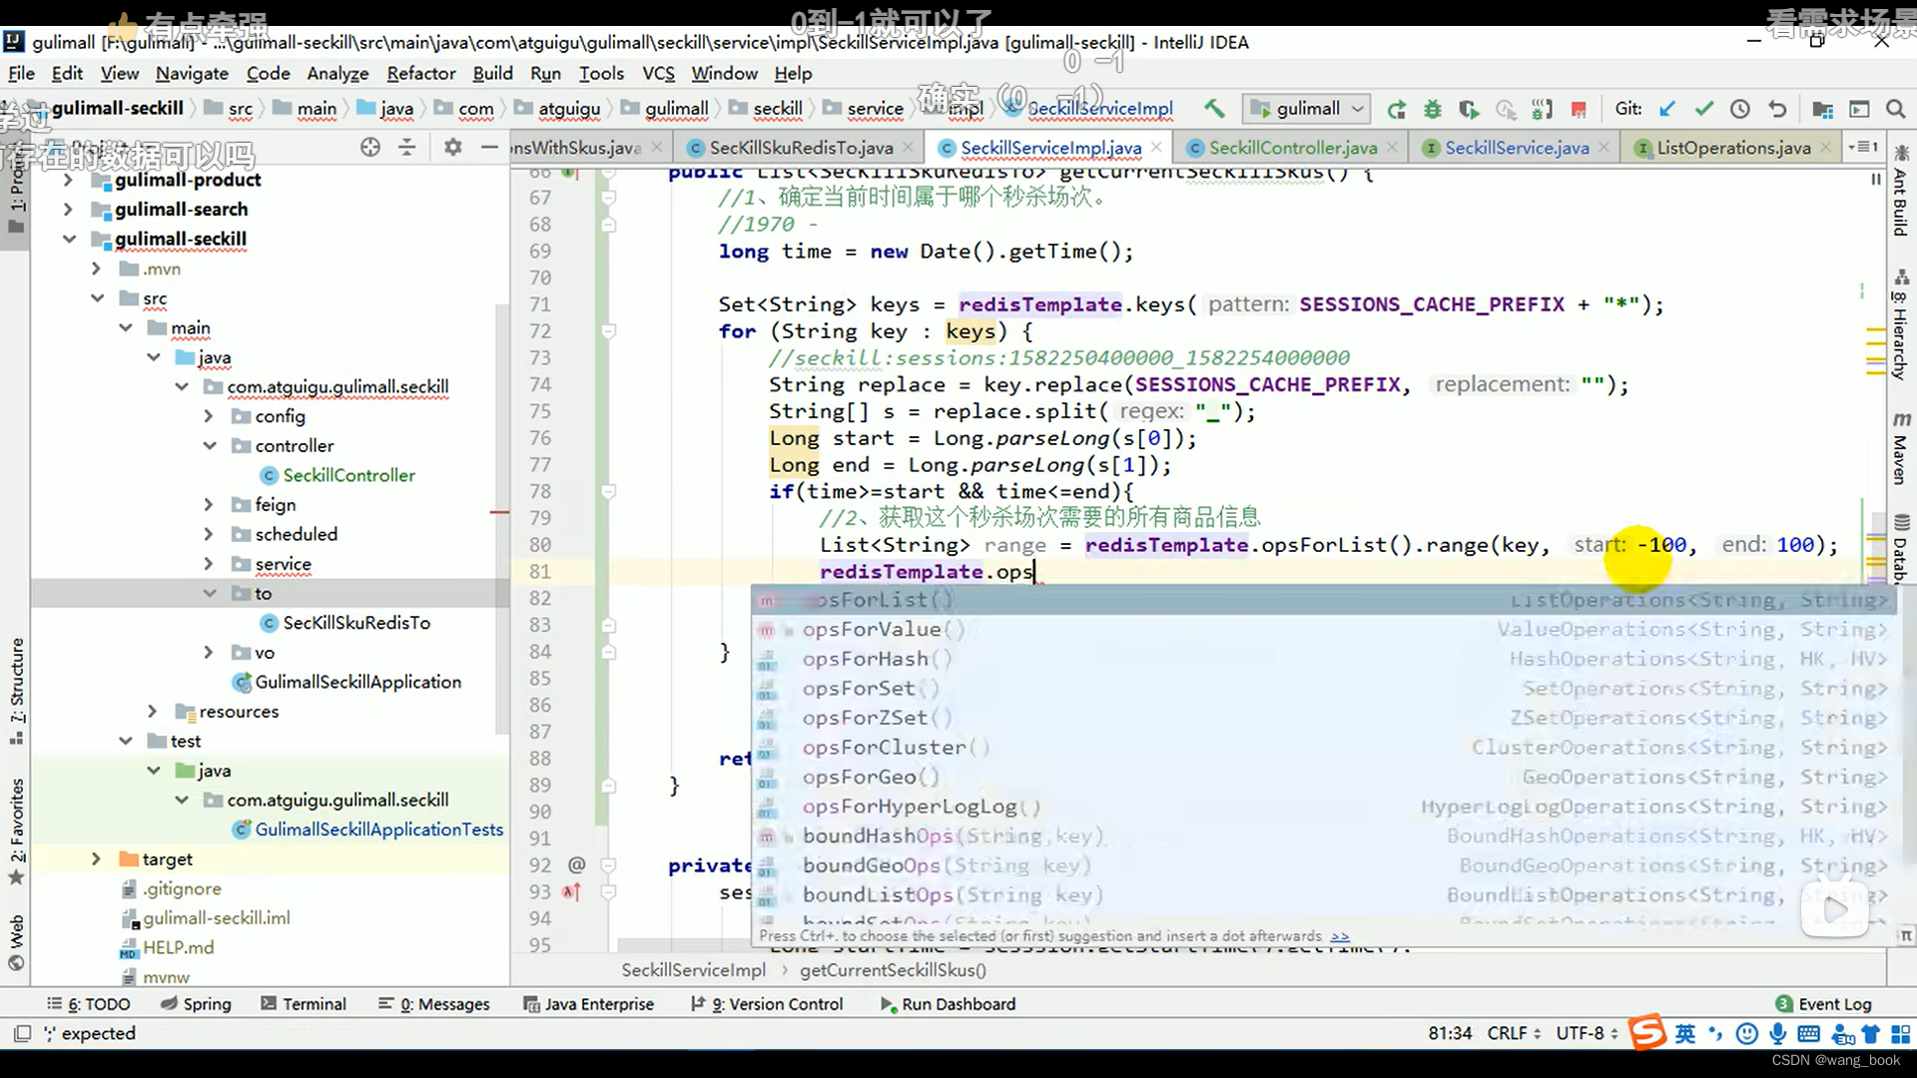1917x1078 pixels.
Task: Commit changes with the green checkmark
Action: click(x=1703, y=109)
